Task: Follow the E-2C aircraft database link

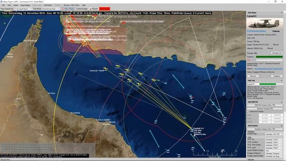Action: (256, 31)
